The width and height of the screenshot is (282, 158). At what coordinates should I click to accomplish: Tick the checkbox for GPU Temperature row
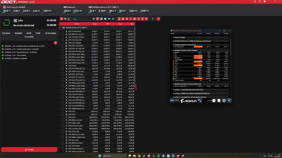coord(63,31)
